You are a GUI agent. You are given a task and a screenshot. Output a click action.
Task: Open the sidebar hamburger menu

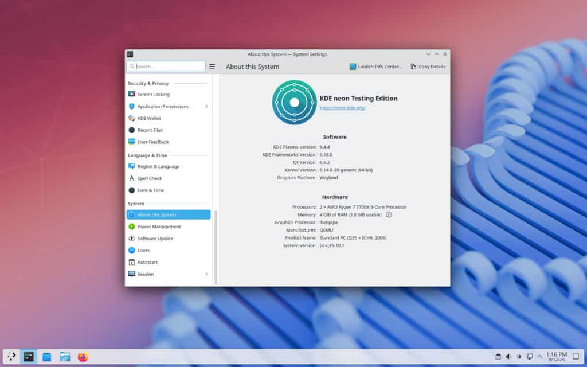212,67
